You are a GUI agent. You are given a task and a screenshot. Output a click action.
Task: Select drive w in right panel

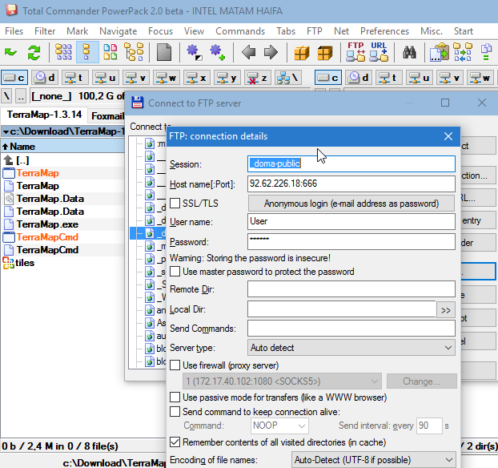tap(480, 78)
